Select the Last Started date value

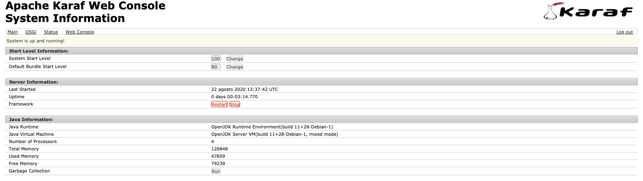pyautogui.click(x=245, y=89)
